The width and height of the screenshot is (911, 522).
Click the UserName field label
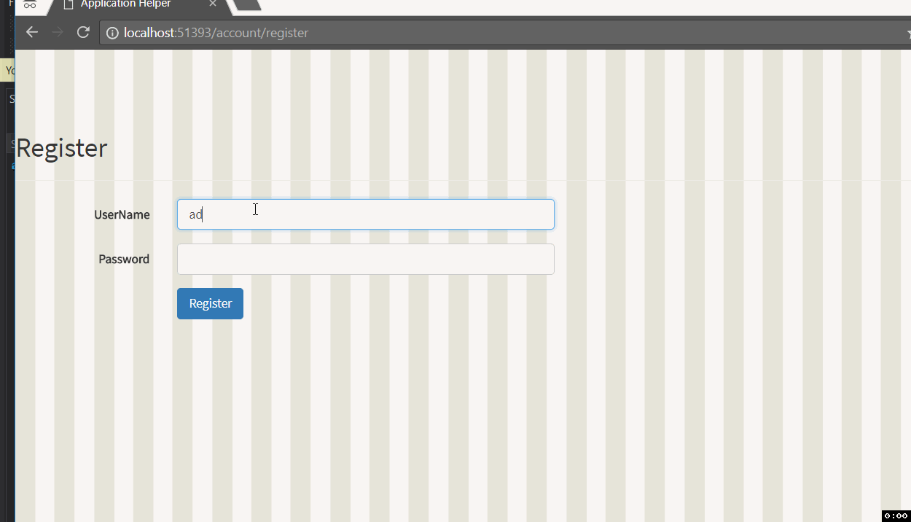[122, 214]
